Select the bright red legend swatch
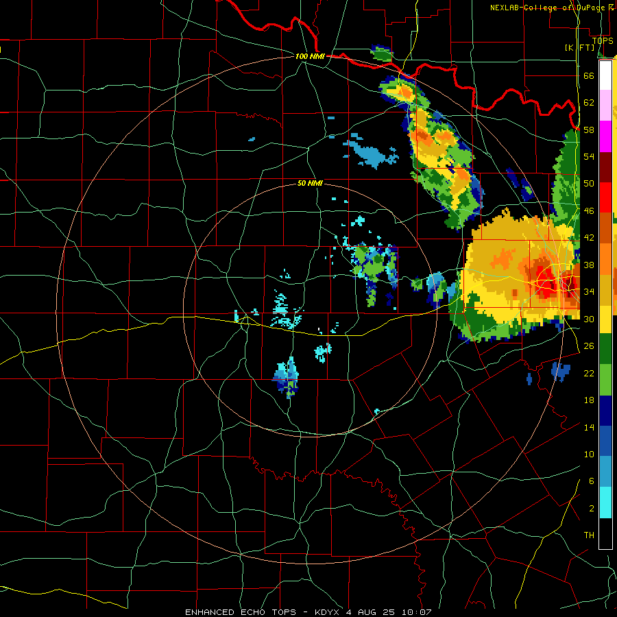This screenshot has width=617, height=617. point(605,197)
